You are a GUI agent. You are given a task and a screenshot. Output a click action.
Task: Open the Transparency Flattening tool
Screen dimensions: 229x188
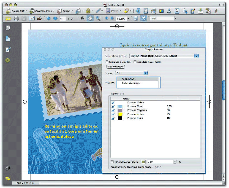(201, 11)
